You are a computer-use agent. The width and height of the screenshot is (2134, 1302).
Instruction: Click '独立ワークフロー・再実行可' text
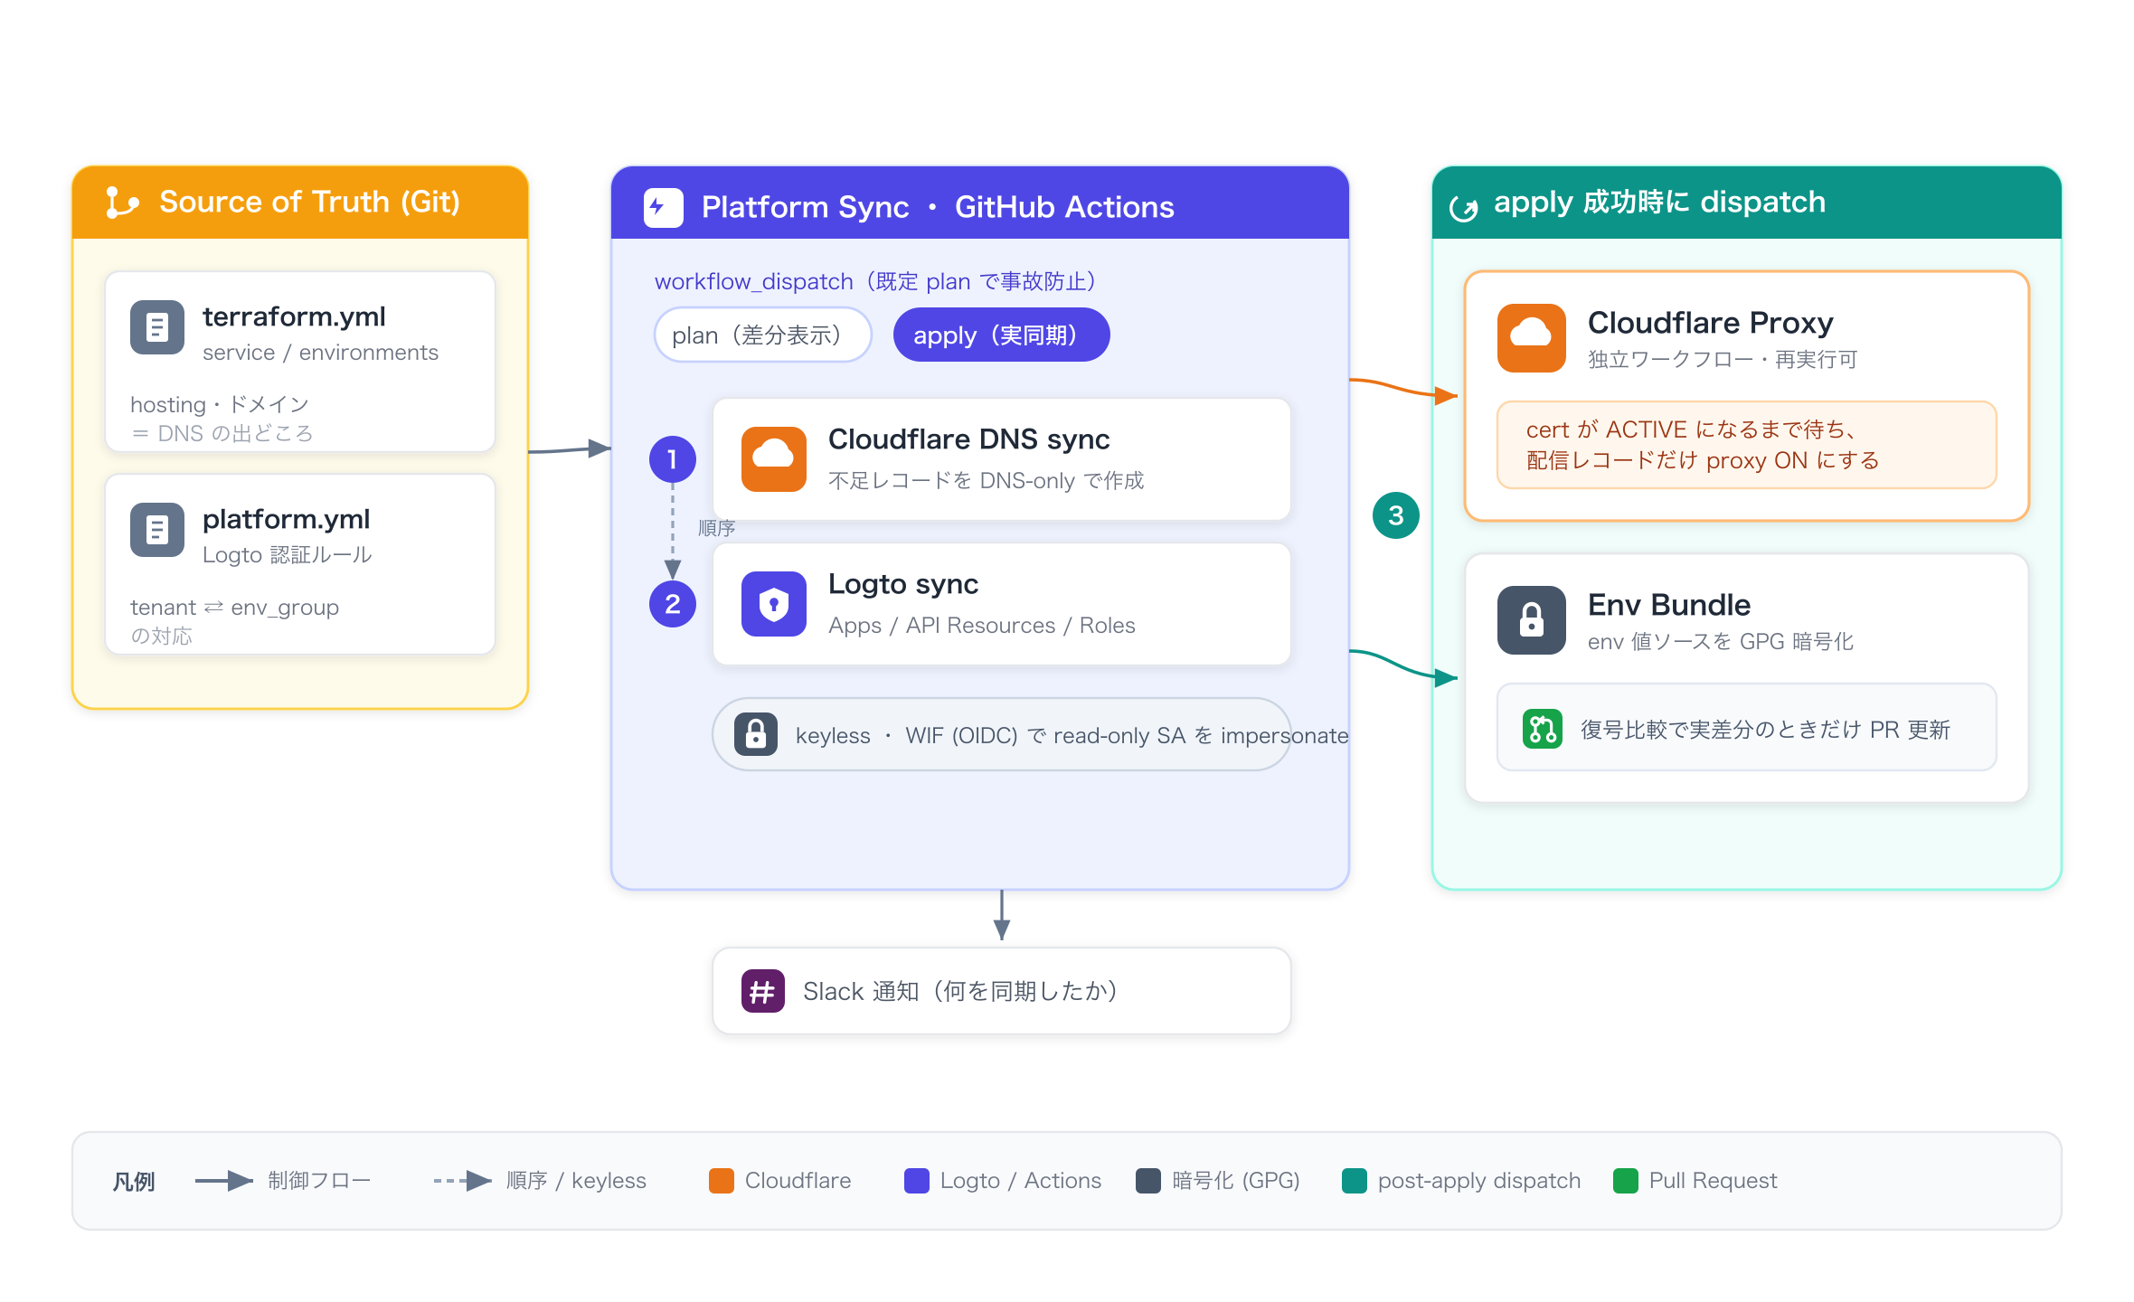click(x=1723, y=360)
